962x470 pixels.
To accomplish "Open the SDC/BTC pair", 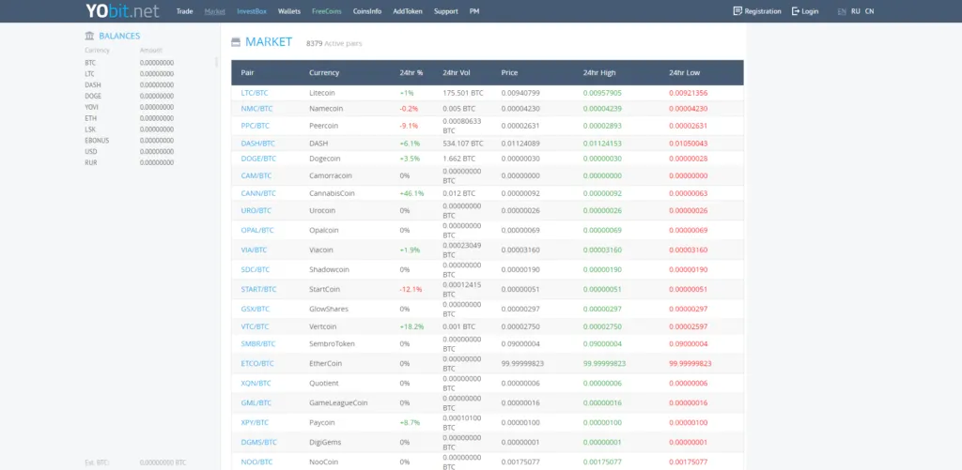I will coord(256,269).
